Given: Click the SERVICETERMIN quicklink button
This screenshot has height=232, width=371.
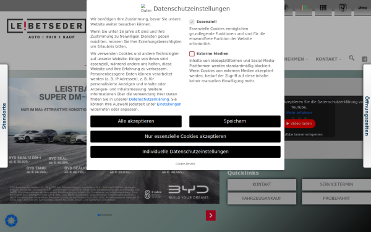Looking at the screenshot, I should 336,184.
